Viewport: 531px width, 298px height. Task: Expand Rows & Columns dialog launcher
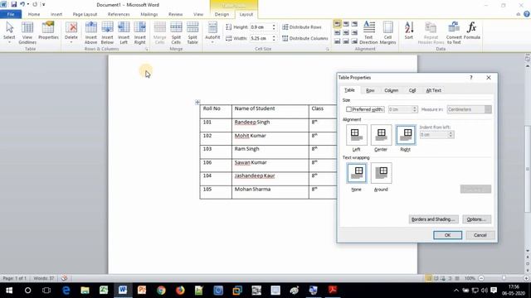pyautogui.click(x=147, y=50)
